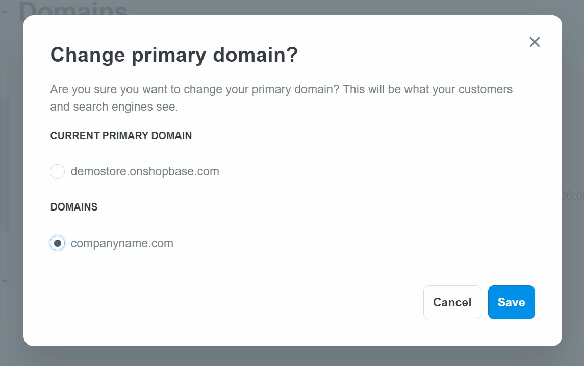
Task: Select the demostore.onshopbase.com radio button
Action: coord(57,172)
